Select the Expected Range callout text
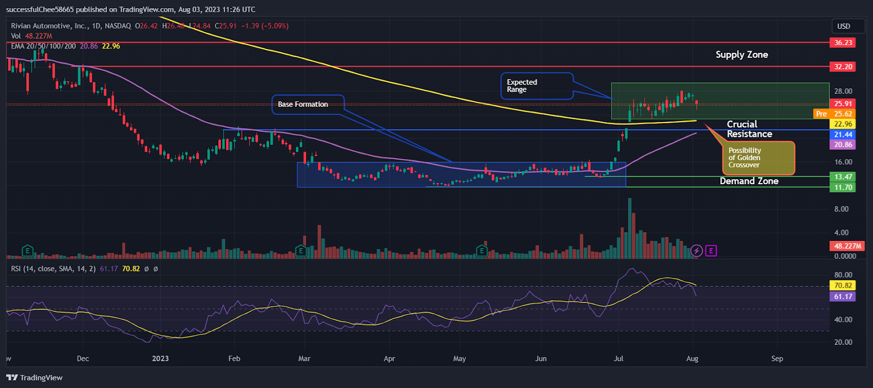This screenshot has width=873, height=388. coord(522,86)
